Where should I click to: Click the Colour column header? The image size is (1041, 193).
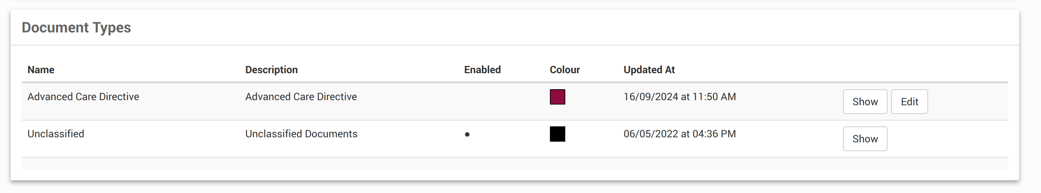tap(565, 70)
